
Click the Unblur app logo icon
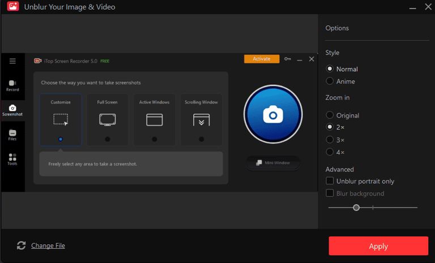point(13,6)
